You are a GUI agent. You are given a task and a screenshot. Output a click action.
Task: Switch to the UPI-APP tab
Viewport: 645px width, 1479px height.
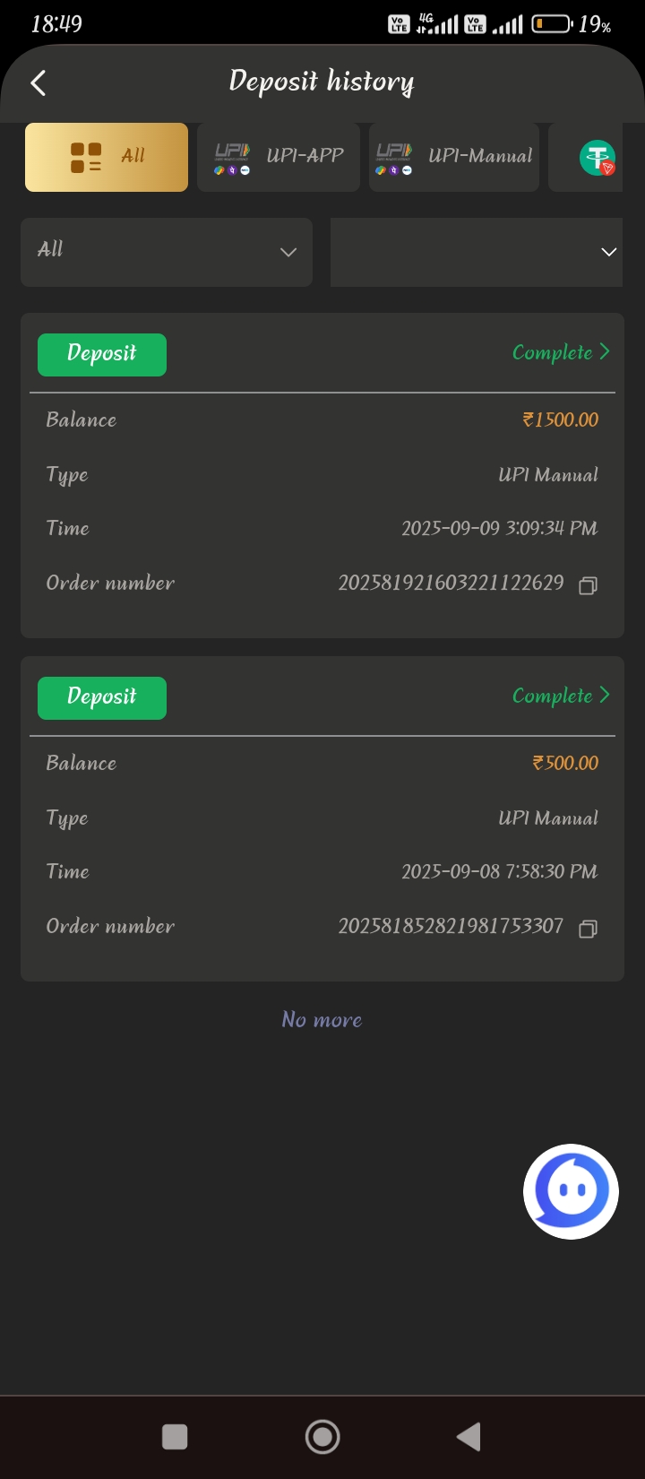(x=279, y=157)
